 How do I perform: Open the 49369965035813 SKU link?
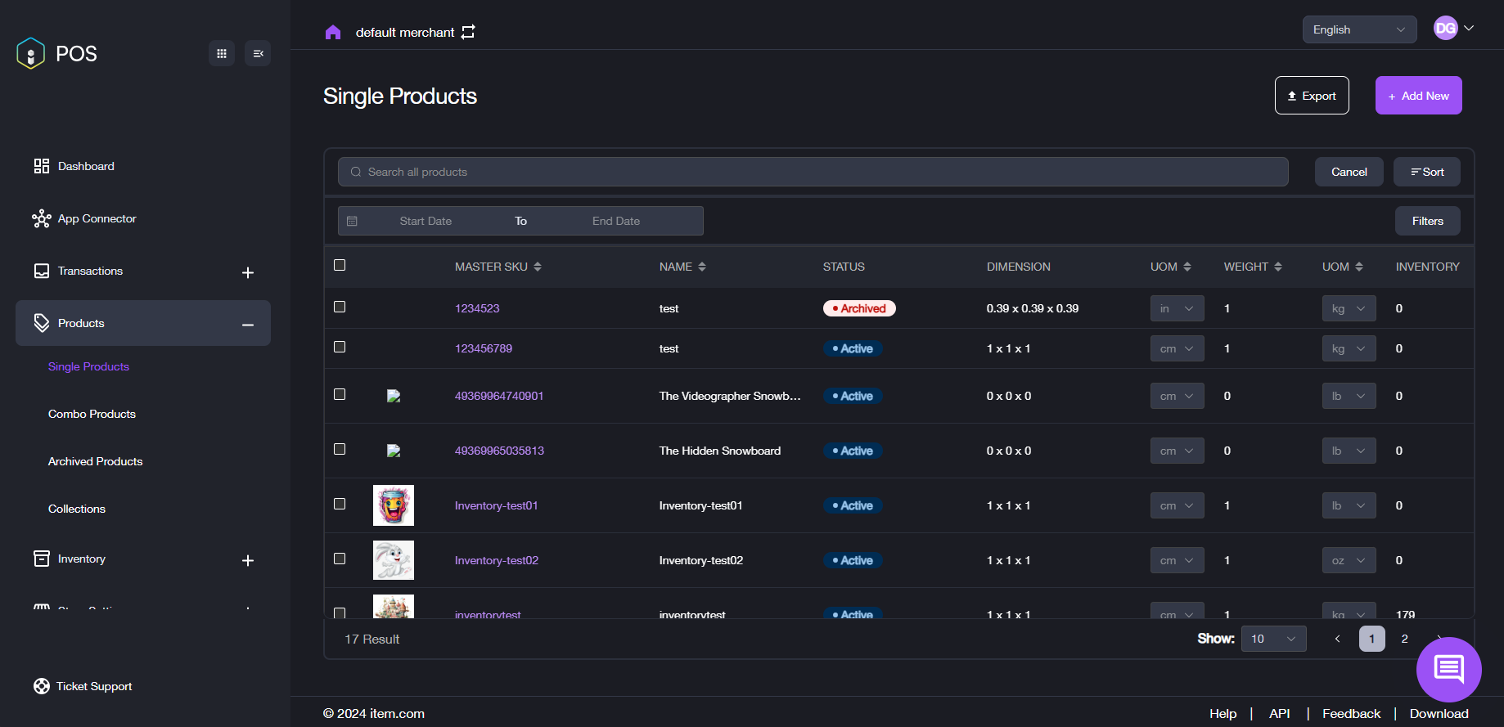coord(499,451)
